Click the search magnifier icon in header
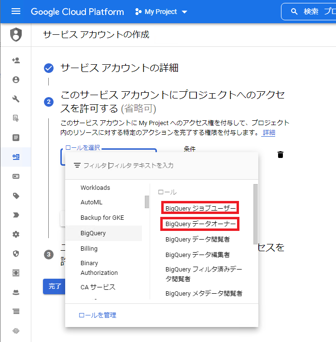The height and width of the screenshot is (342, 336). 294,12
